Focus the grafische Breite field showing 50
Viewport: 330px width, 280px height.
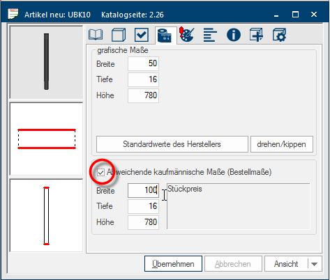tap(143, 63)
